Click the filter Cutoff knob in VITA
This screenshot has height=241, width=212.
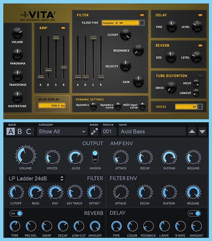click(x=126, y=34)
